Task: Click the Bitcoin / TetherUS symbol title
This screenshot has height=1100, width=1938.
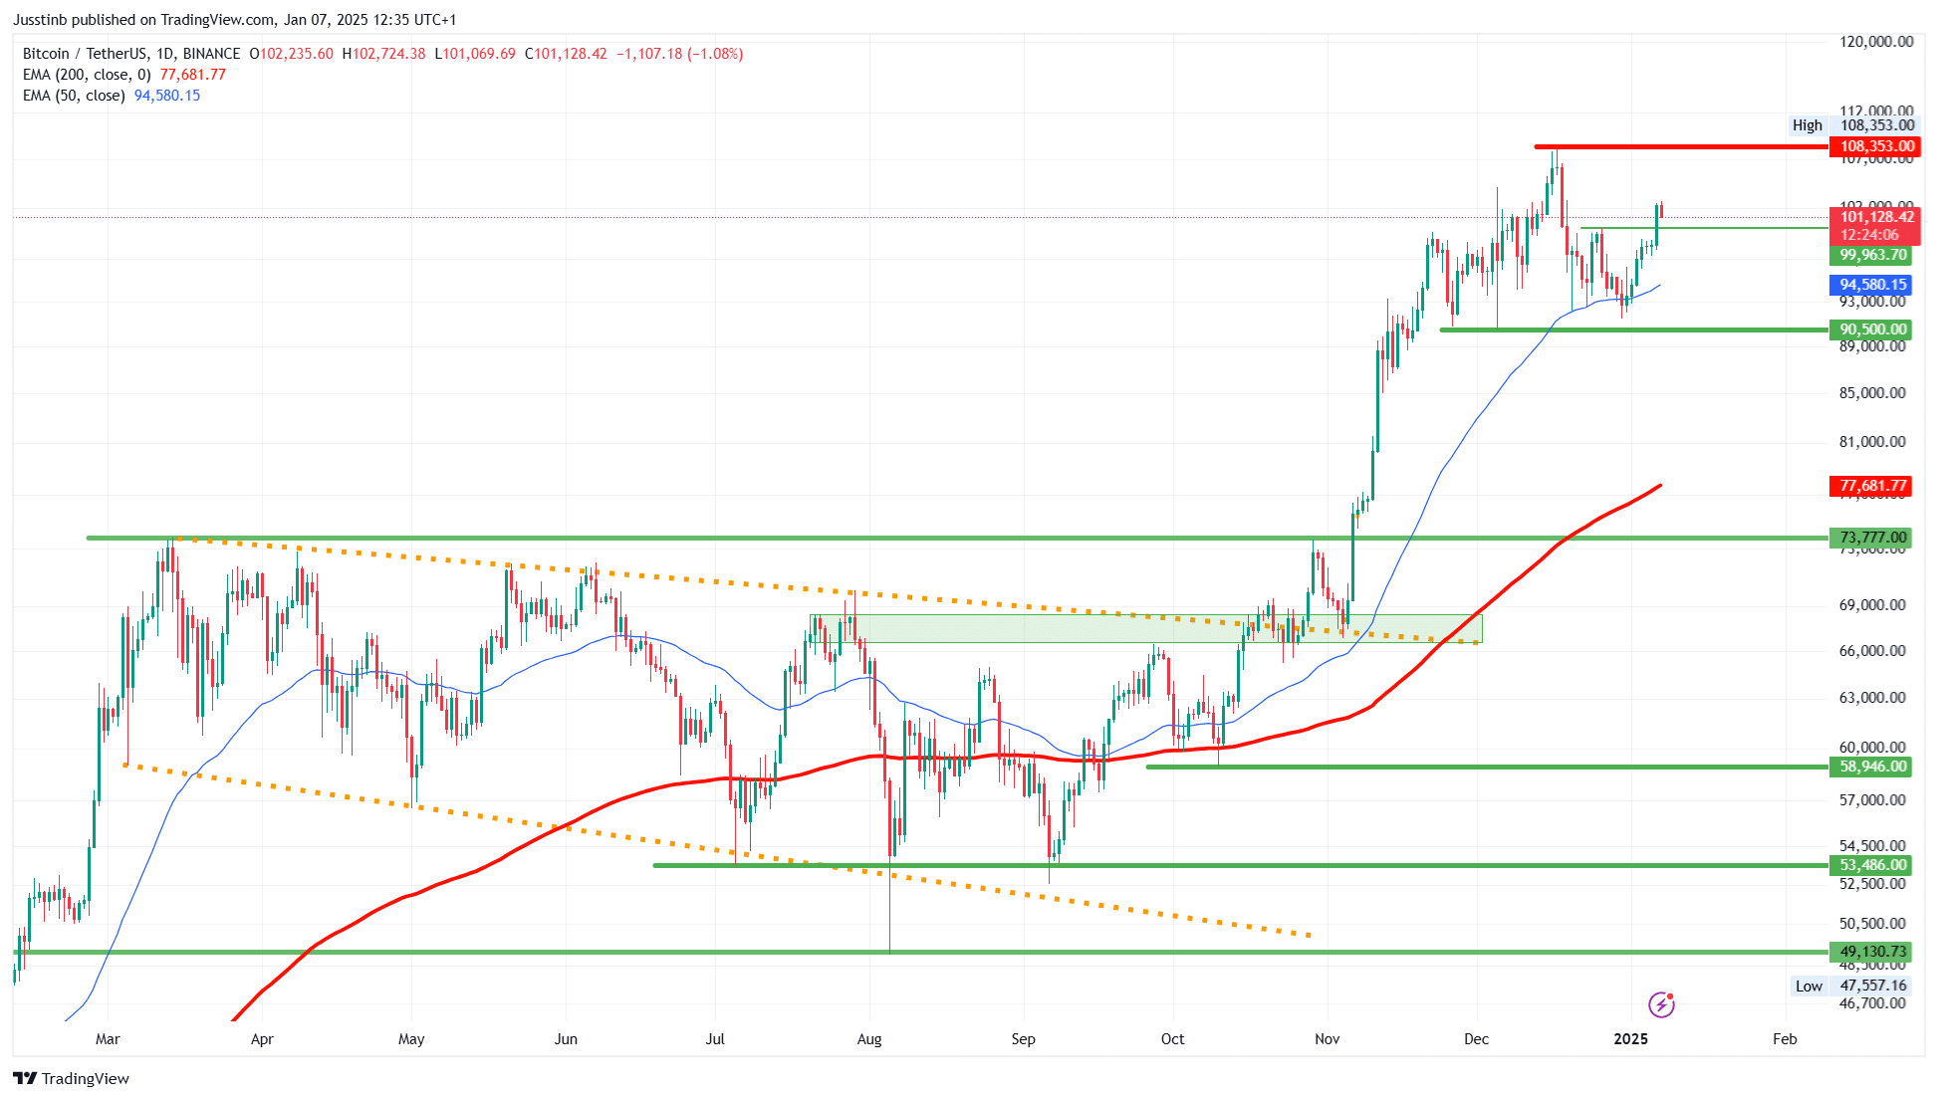Action: pos(131,54)
